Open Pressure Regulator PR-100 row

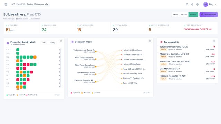(x=187, y=77)
